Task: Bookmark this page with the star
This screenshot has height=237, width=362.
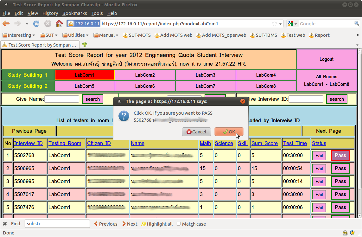Action: click(x=275, y=23)
